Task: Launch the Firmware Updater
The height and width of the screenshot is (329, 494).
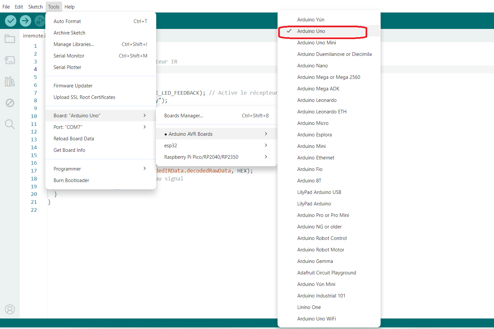Action: (101, 86)
